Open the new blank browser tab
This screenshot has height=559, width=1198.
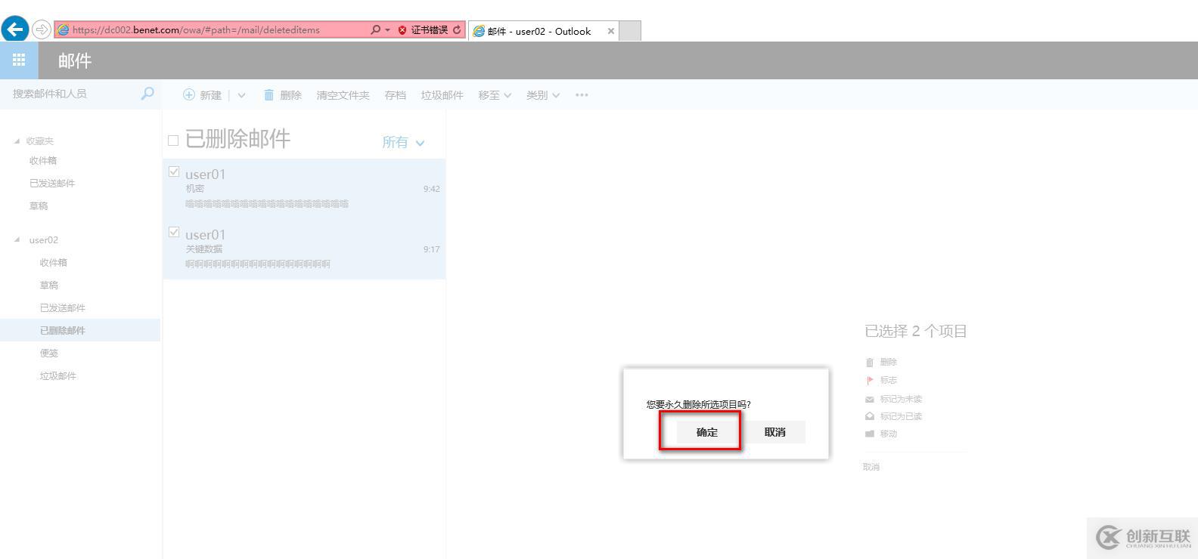630,31
